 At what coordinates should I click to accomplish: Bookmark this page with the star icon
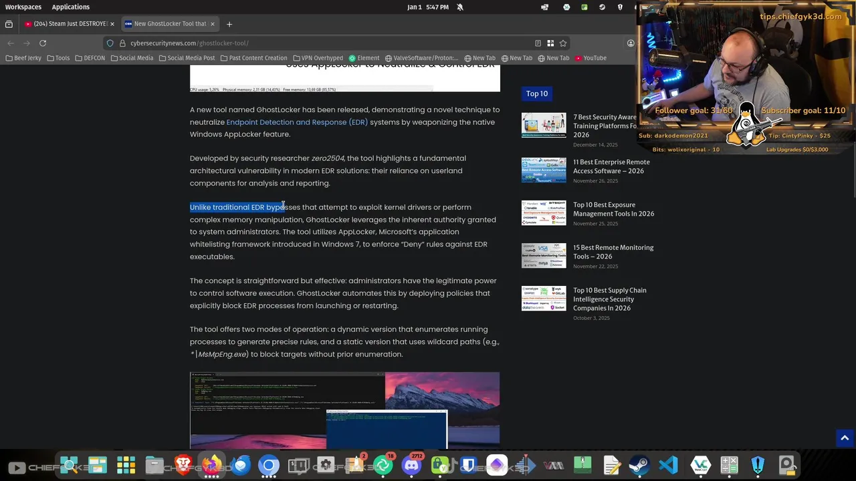tap(563, 43)
